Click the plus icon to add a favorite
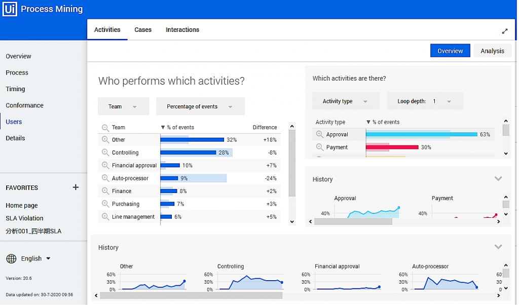Viewport: 519px width, 305px height. coord(75,187)
